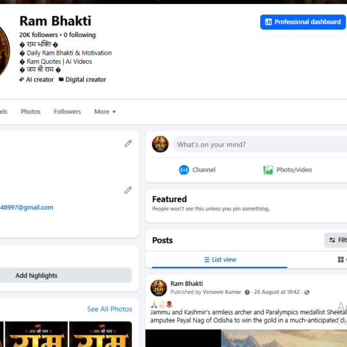Click the pencil edit icon beside the empty bio section
The height and width of the screenshot is (347, 347).
point(128,143)
